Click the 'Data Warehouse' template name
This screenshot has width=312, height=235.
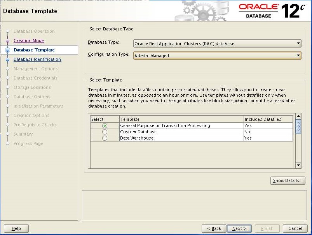[137, 138]
